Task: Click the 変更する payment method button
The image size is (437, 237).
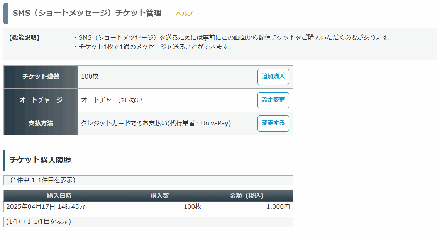Action: pos(273,123)
